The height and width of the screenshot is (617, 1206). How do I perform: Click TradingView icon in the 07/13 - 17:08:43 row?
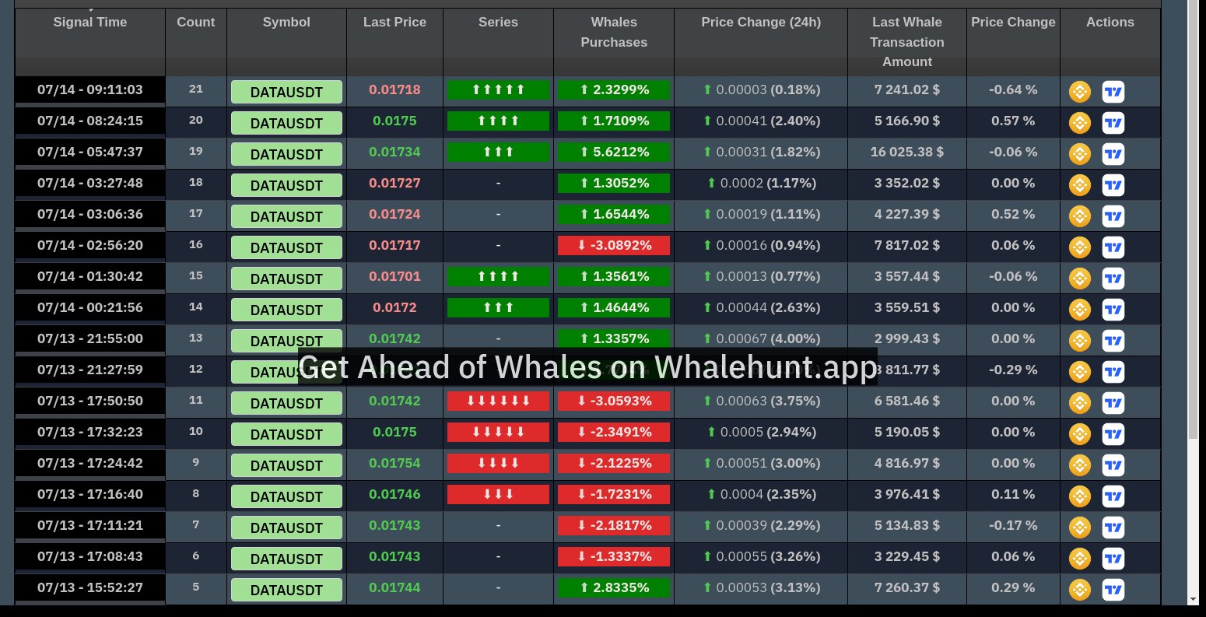pyautogui.click(x=1113, y=559)
